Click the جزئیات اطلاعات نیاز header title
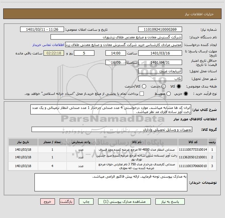This screenshot has width=225, height=218. point(199,14)
